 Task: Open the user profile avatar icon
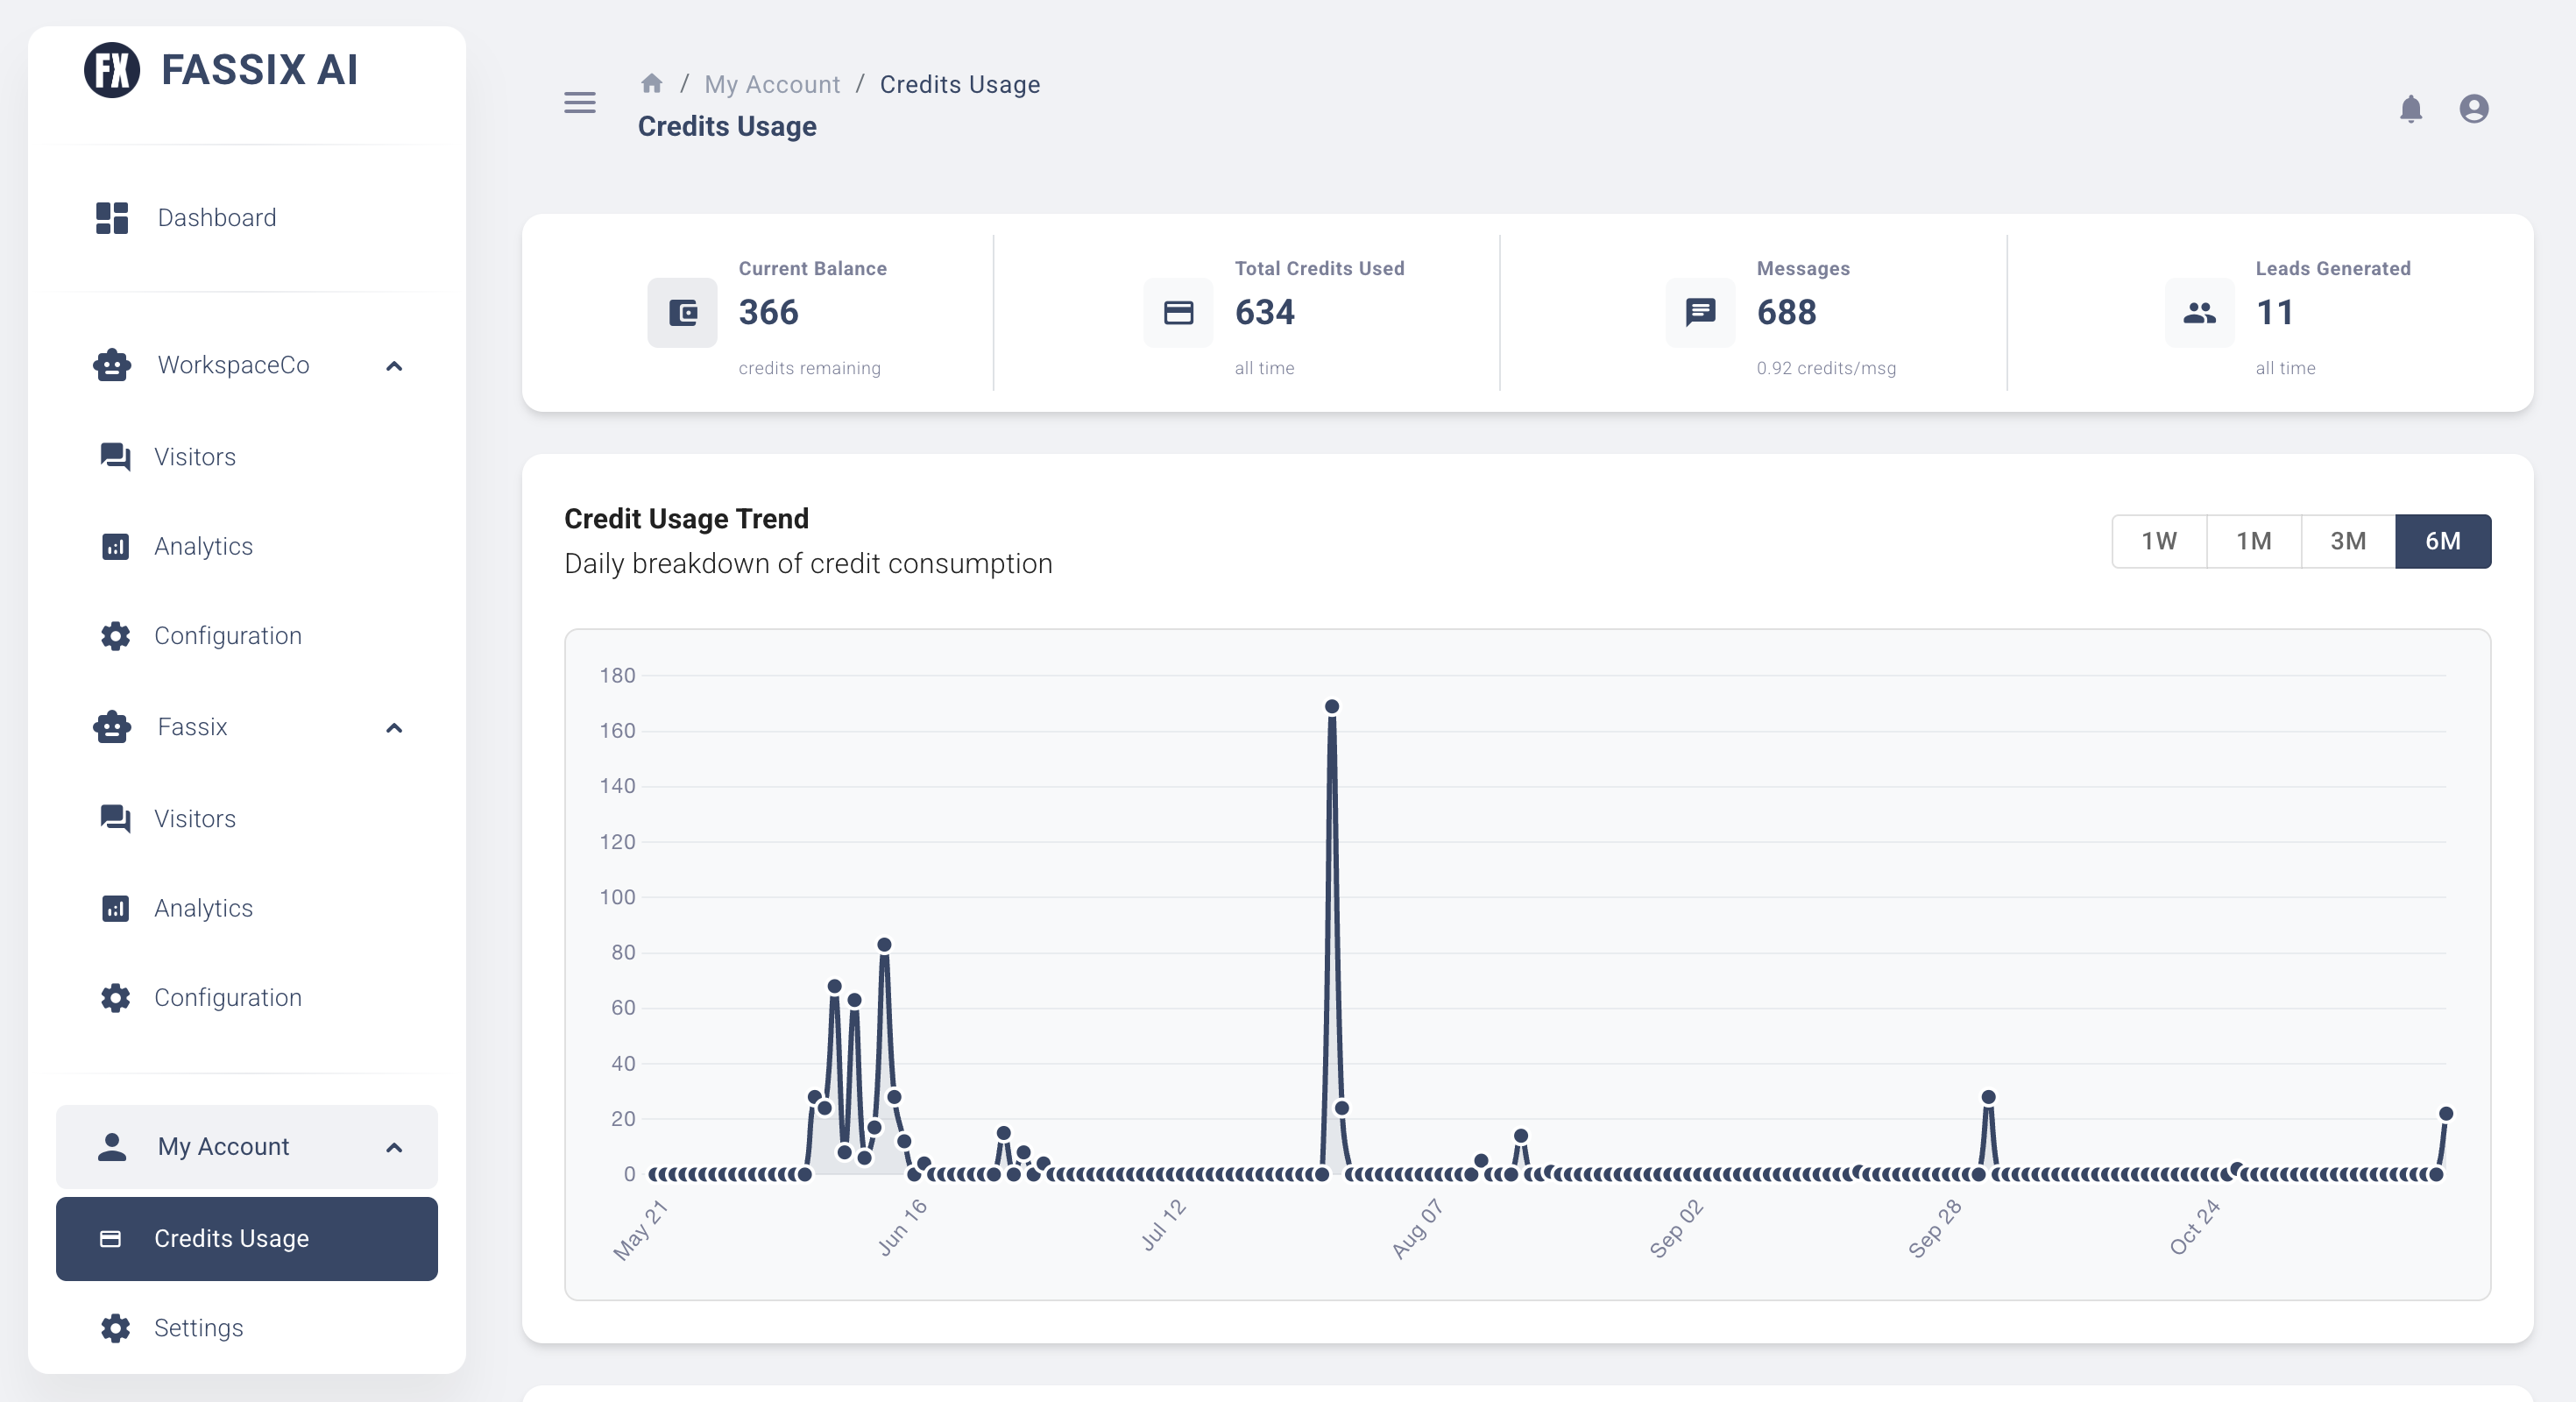[x=2474, y=108]
